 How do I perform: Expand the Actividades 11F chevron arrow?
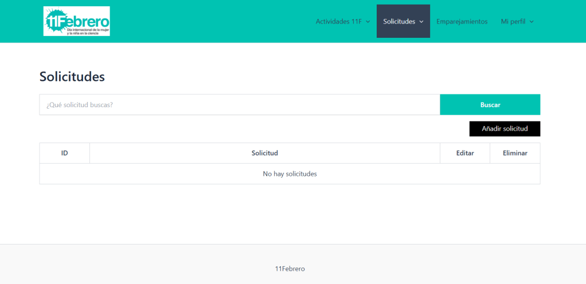pos(368,22)
